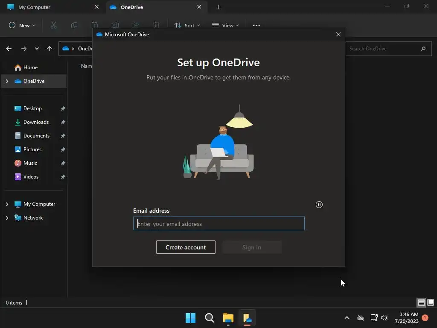
Task: Show hidden system tray icons
Action: pyautogui.click(x=347, y=318)
